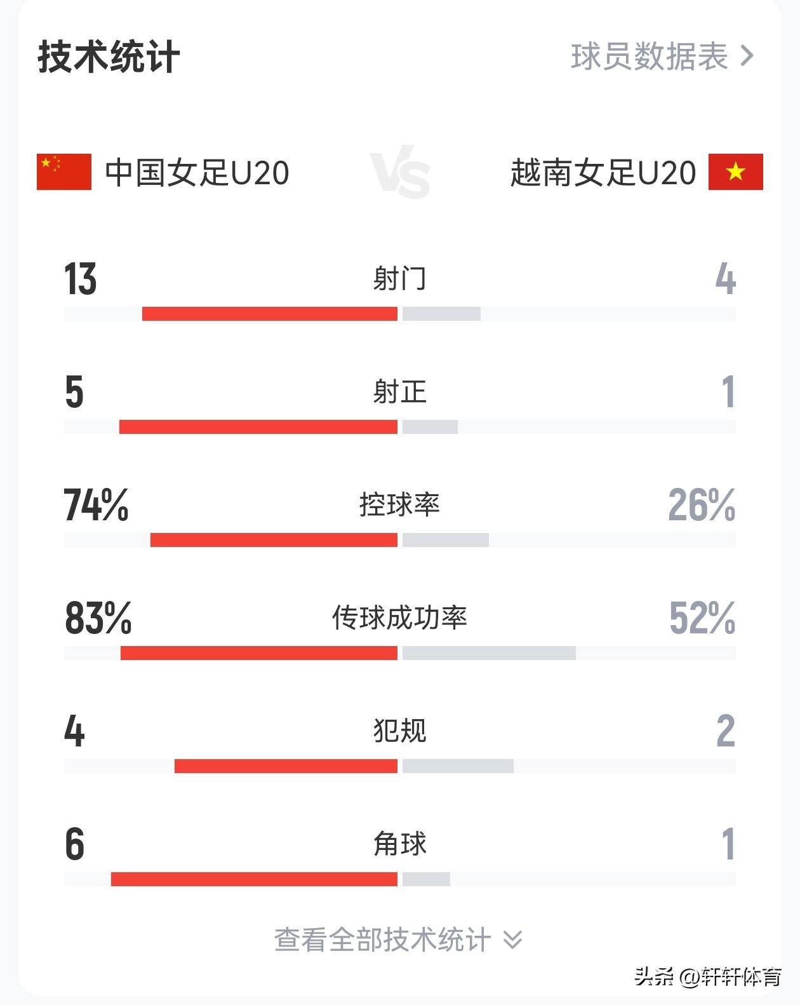800x1005 pixels.
Task: Select the 中国女足U20 team name
Action: point(197,173)
